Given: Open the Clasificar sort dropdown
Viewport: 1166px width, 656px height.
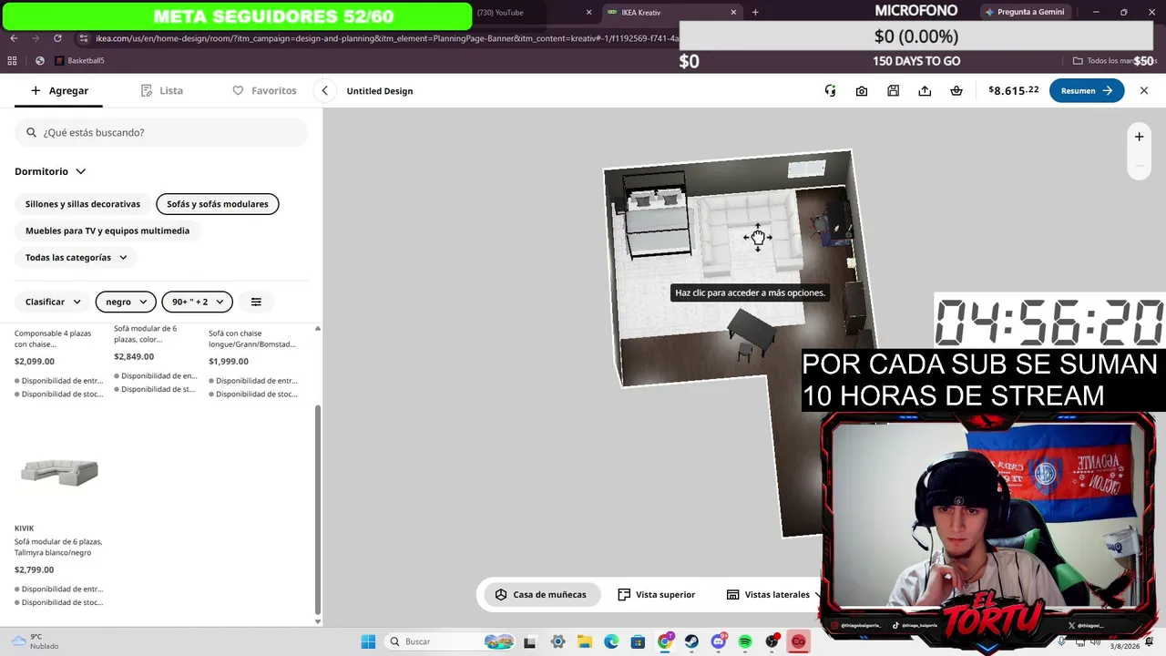Looking at the screenshot, I should point(53,302).
